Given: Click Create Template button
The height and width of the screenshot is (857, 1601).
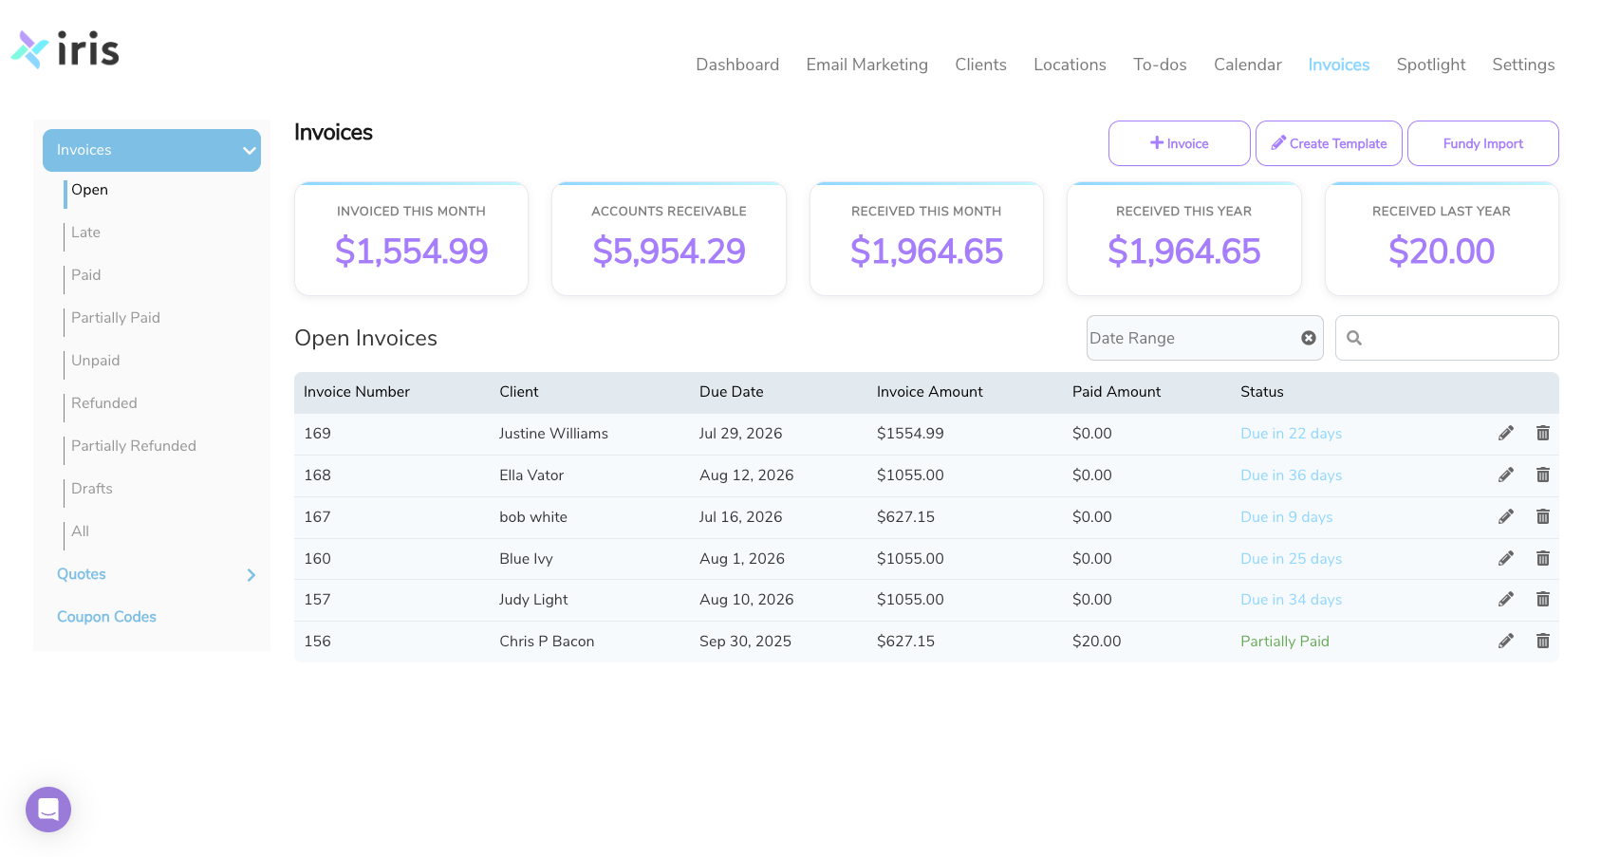Looking at the screenshot, I should 1329,143.
